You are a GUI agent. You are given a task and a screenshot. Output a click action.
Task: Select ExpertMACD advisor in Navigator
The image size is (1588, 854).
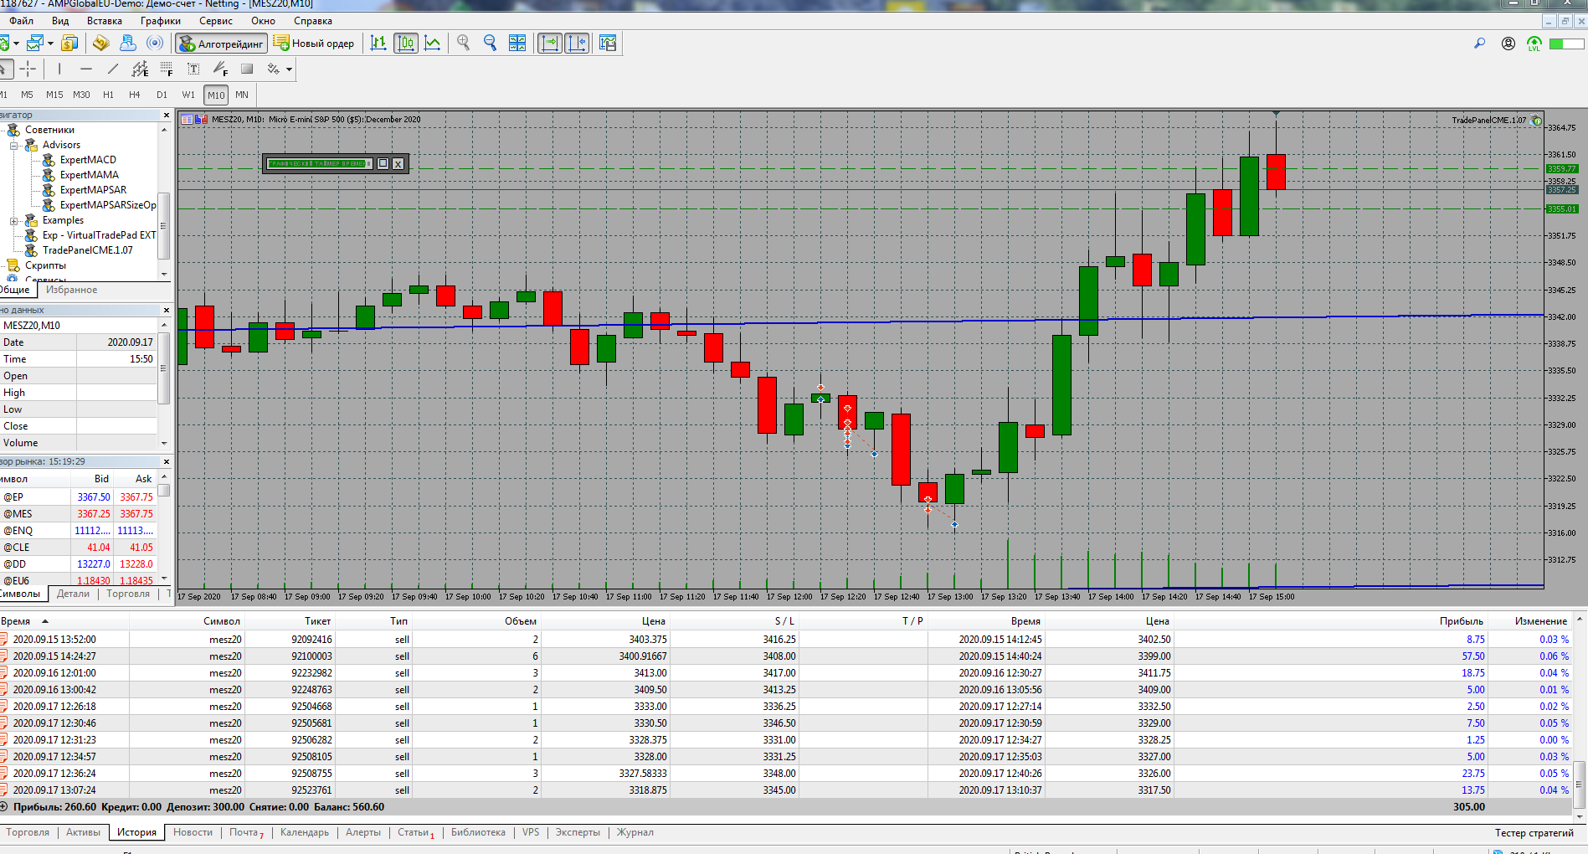tap(88, 160)
